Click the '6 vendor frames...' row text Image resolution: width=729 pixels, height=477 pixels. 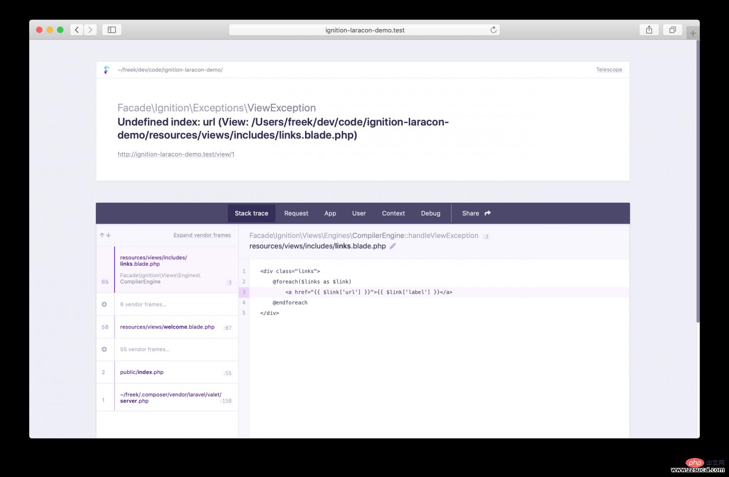pyautogui.click(x=143, y=304)
